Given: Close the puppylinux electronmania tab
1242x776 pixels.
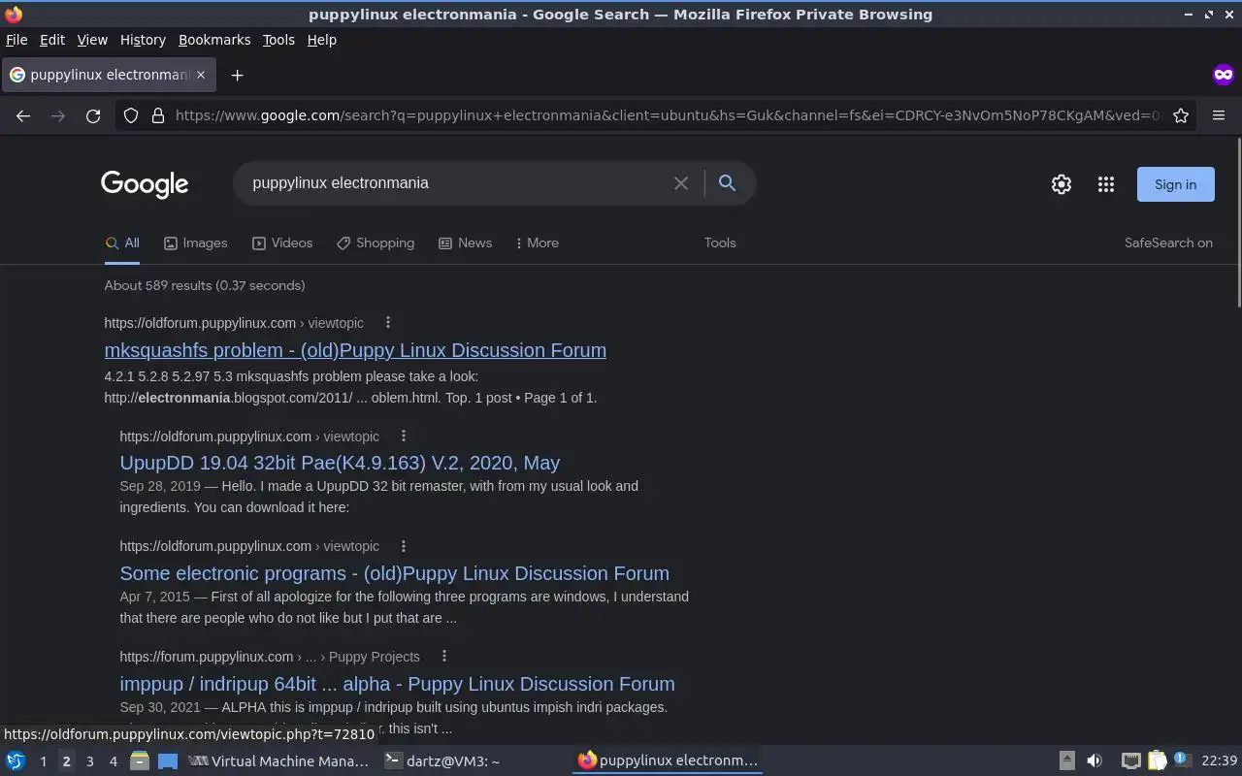Looking at the screenshot, I should [x=201, y=75].
